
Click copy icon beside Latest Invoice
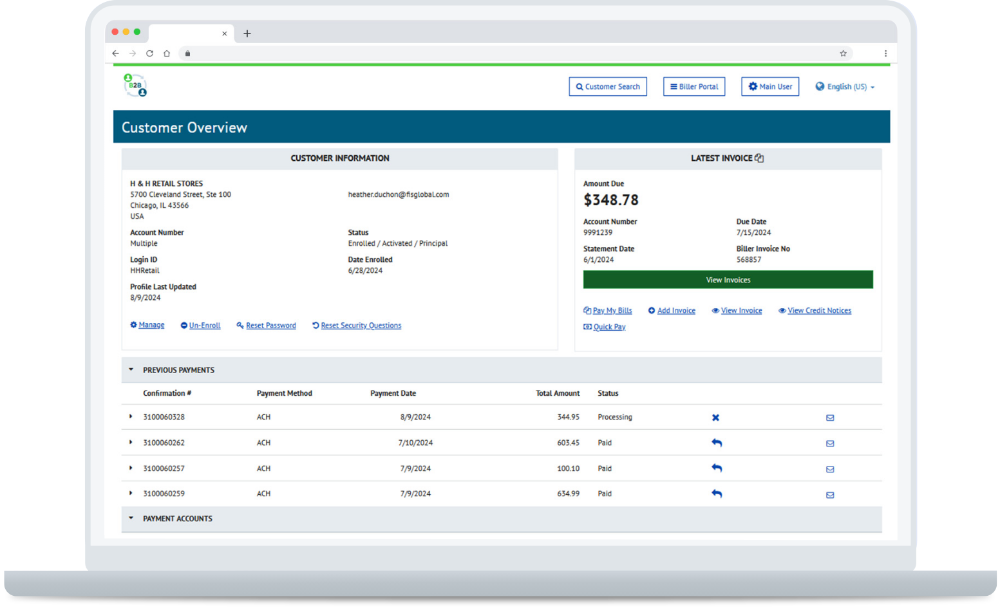[x=760, y=158]
